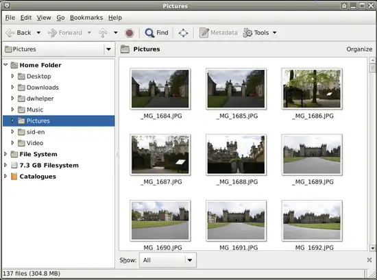The height and width of the screenshot is (280, 377).
Task: Click the red Stop loading icon
Action: coord(130,33)
